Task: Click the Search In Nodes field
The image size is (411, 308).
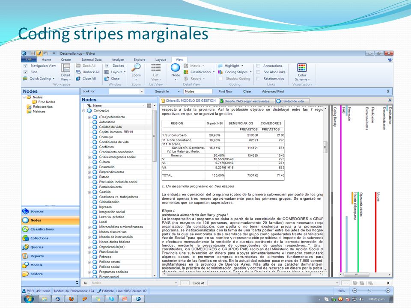Action: [x=198, y=92]
